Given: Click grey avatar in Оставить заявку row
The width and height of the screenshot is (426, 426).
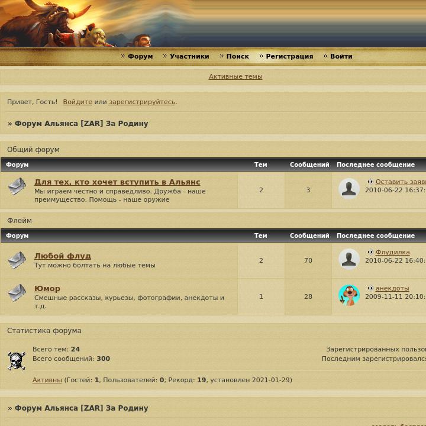Looking at the screenshot, I should (x=349, y=189).
